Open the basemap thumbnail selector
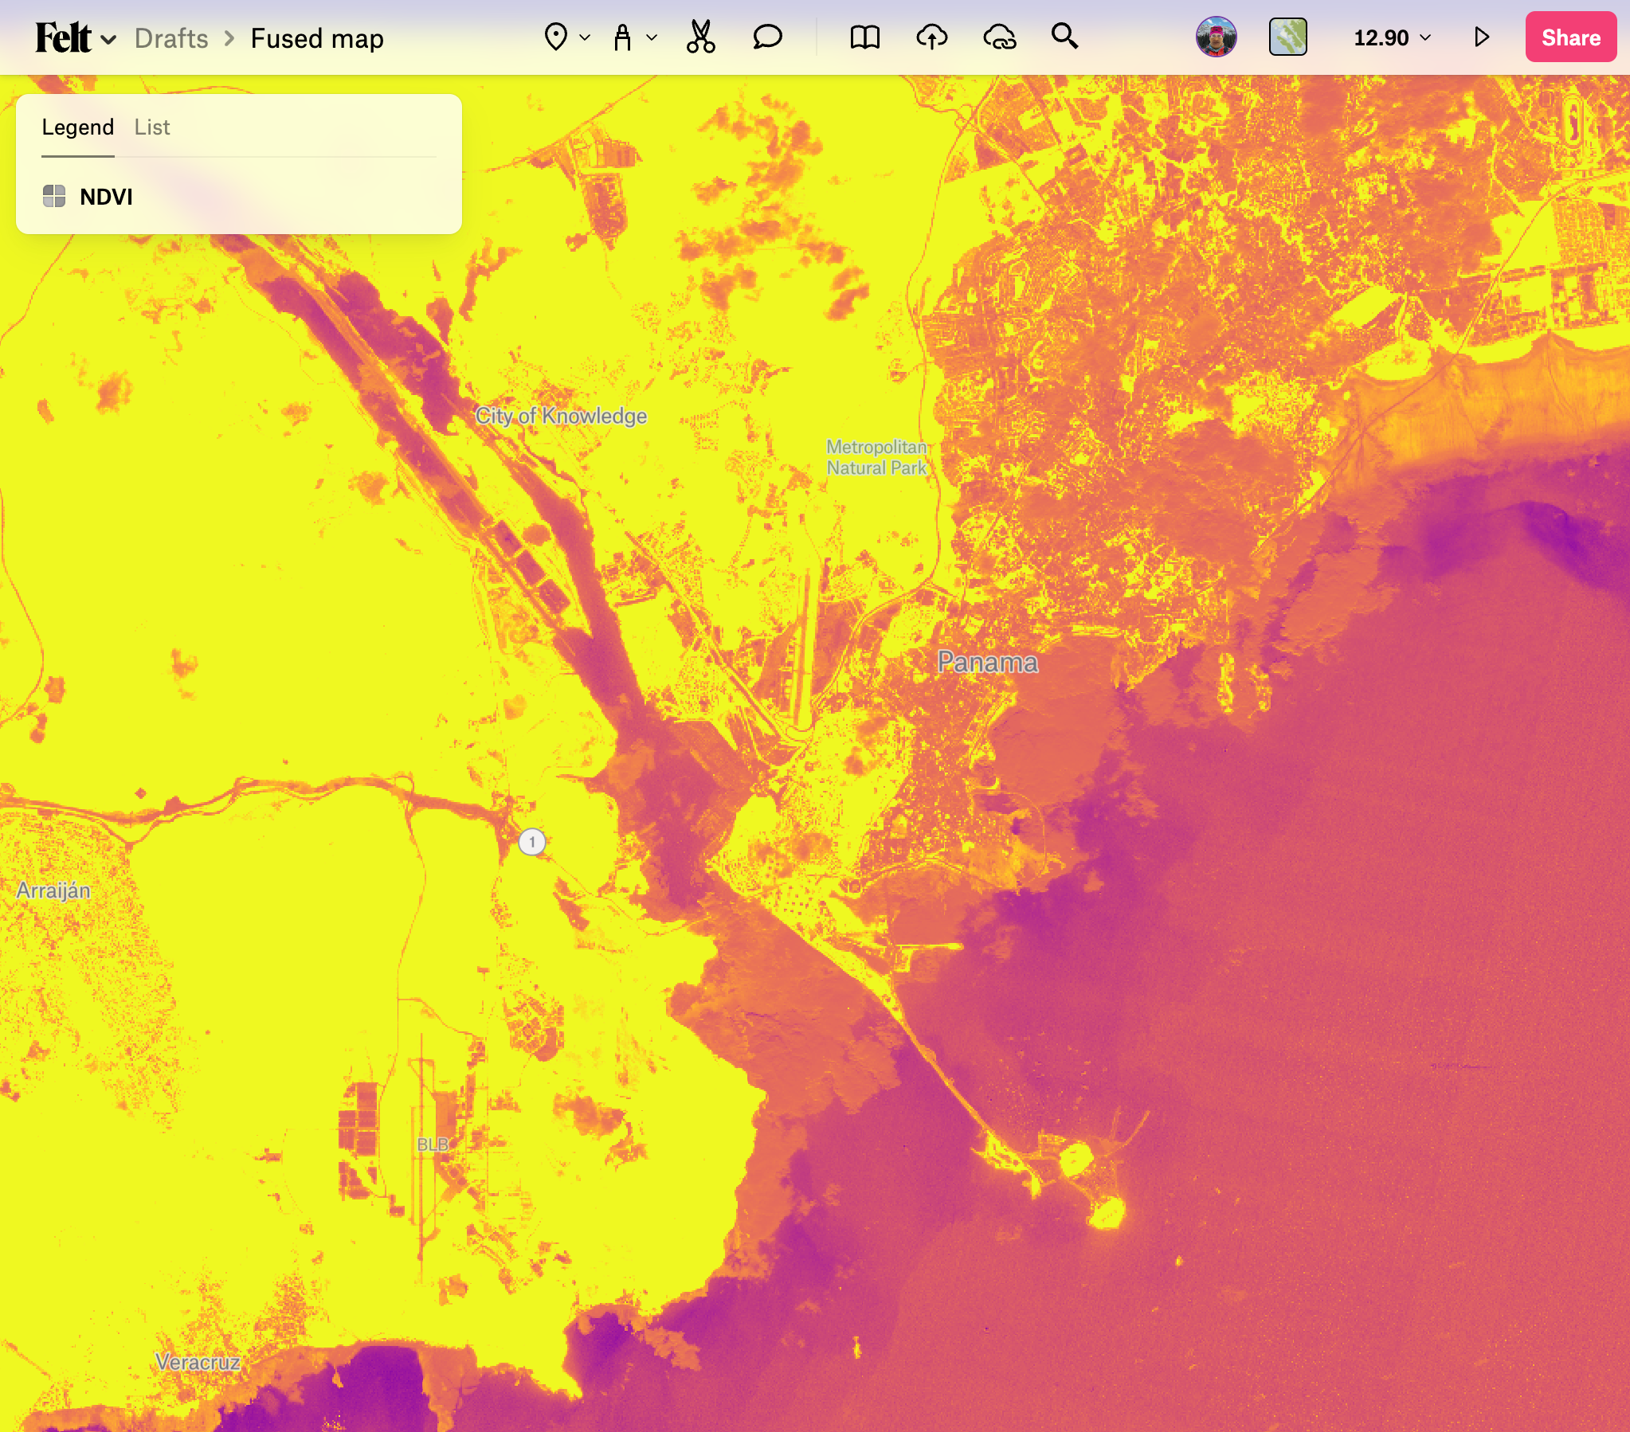The height and width of the screenshot is (1432, 1630). pos(1287,37)
